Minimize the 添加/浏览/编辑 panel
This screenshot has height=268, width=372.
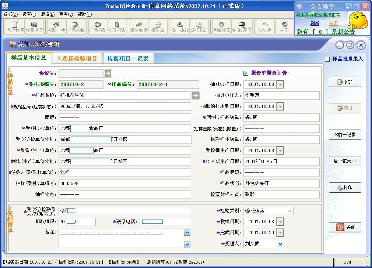click(340, 45)
